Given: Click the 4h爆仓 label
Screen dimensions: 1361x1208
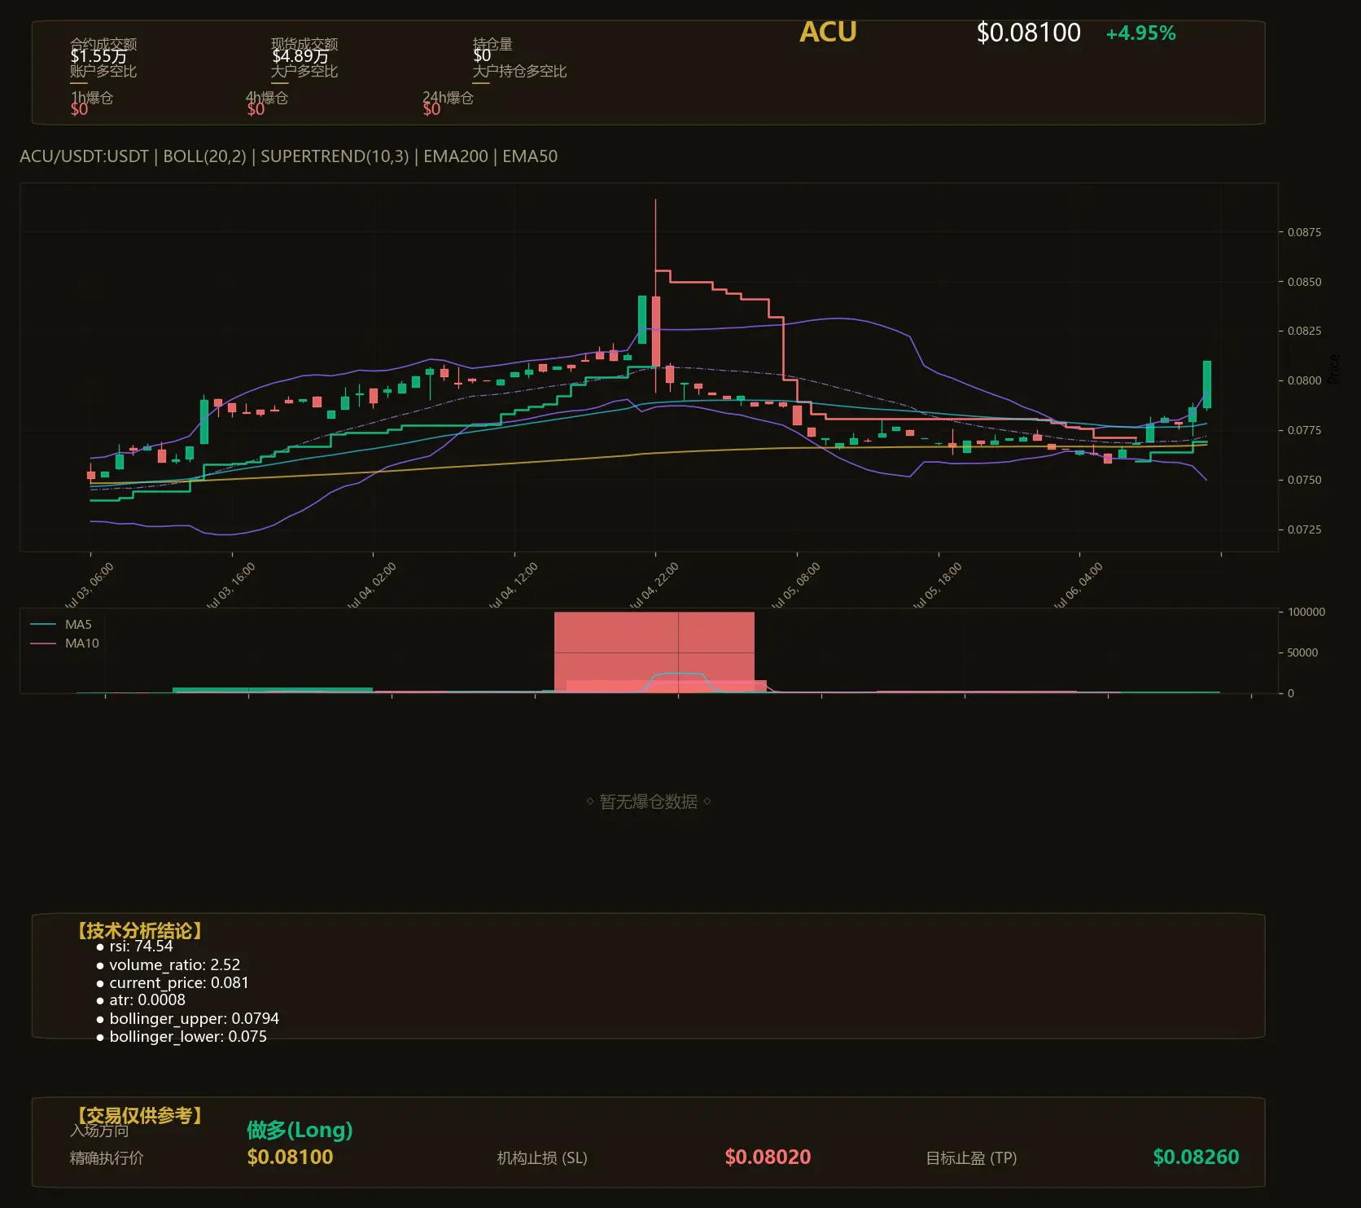Looking at the screenshot, I should click(267, 98).
